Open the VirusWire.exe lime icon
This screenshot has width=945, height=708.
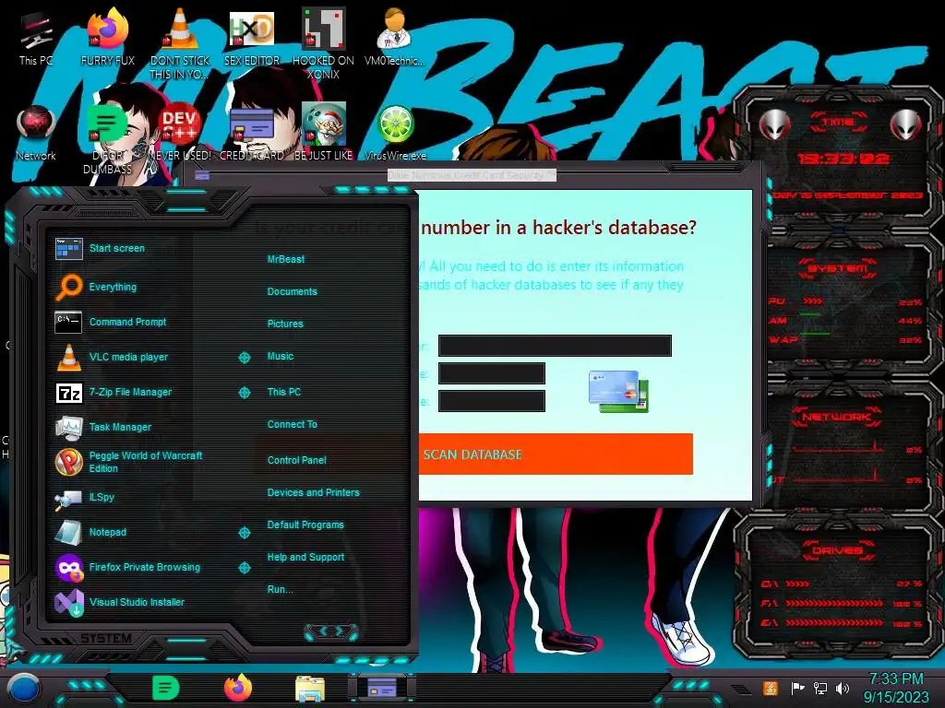tap(395, 134)
